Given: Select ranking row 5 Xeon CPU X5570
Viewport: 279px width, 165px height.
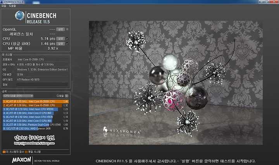Looking at the screenshot, I should [36, 117].
